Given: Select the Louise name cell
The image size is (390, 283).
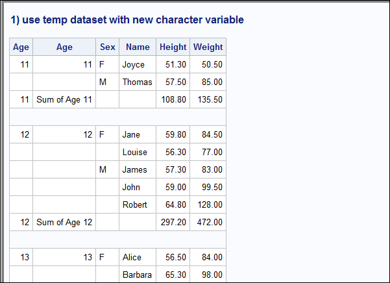Looking at the screenshot, I should click(x=138, y=152).
